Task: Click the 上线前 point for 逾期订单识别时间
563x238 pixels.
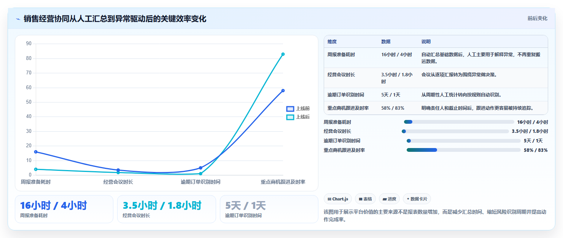Action: coord(200,168)
